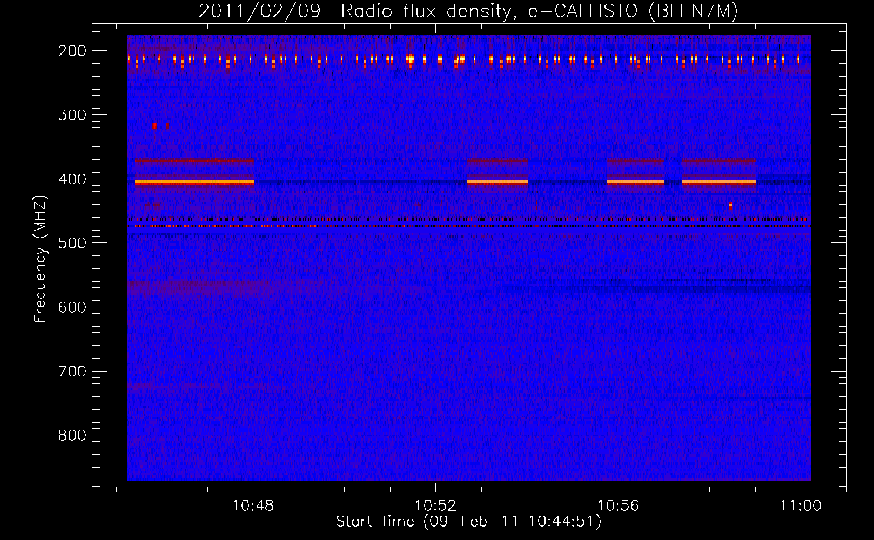The height and width of the screenshot is (540, 874).
Task: Select the 'Frequency (MHZ)' axis label
Action: tap(40, 259)
